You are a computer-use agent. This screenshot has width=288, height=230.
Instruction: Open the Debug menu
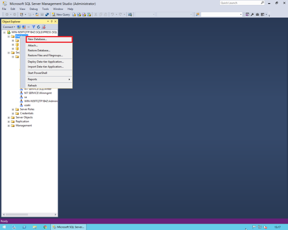tap(33, 9)
